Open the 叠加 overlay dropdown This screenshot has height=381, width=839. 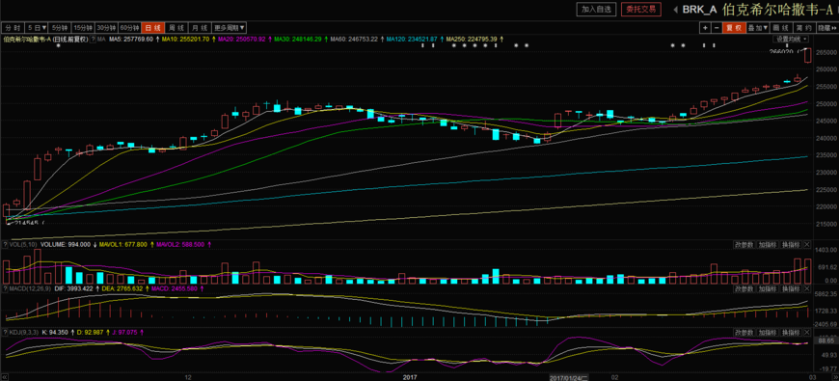[758, 28]
